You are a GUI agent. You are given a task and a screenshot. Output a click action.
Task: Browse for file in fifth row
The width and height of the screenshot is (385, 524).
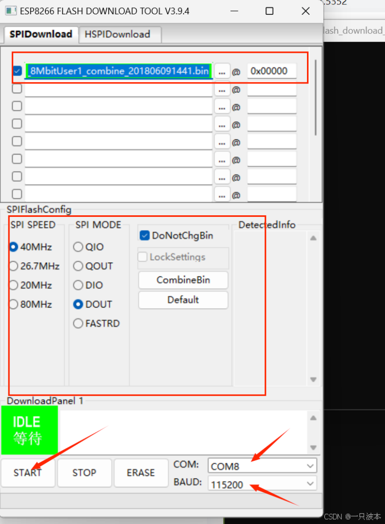tap(222, 142)
